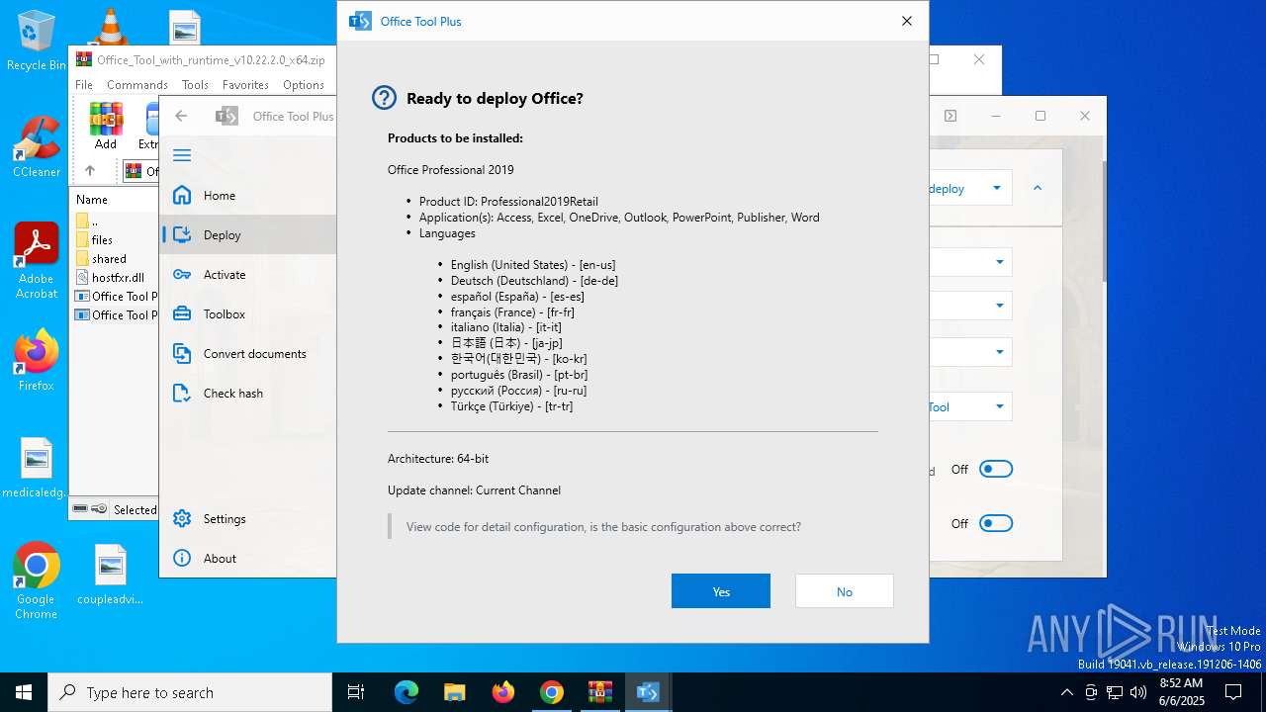Click the Convert documents icon
This screenshot has width=1266, height=712.
click(182, 354)
